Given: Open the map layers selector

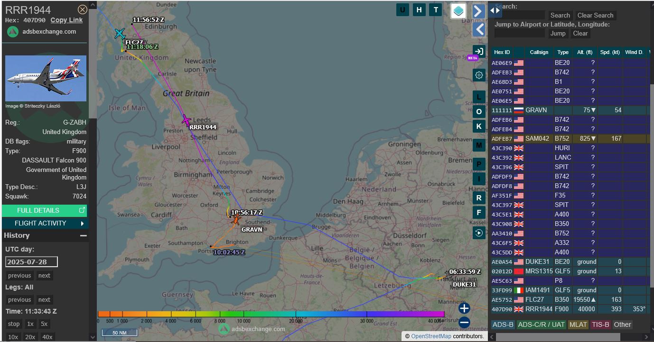Looking at the screenshot, I should click(x=458, y=11).
